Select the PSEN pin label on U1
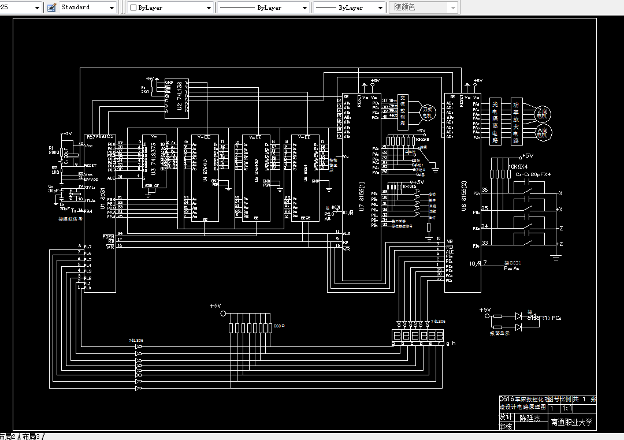 [x=108, y=237]
